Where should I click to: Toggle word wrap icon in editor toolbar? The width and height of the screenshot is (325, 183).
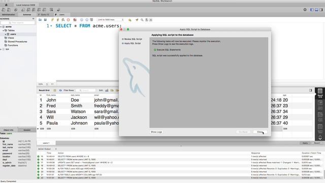point(151,20)
